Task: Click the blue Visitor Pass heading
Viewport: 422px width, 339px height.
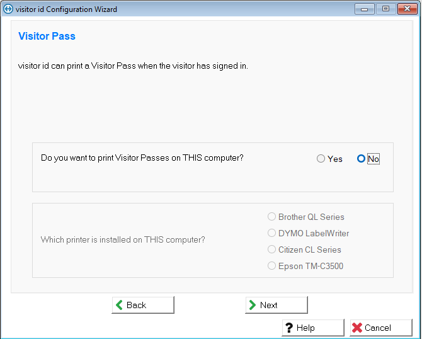Action: tap(47, 37)
